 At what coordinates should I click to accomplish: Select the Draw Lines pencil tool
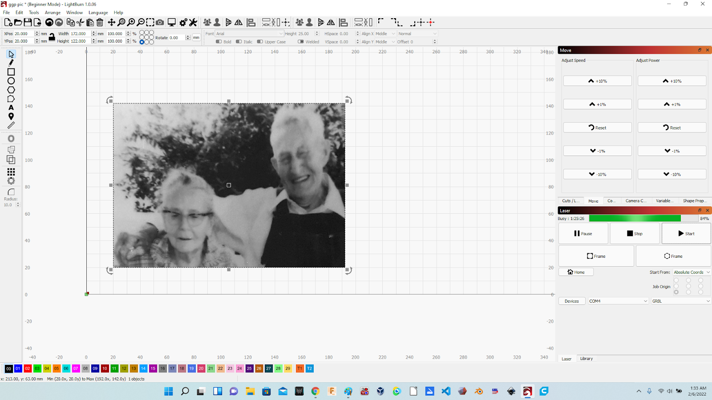point(11,63)
